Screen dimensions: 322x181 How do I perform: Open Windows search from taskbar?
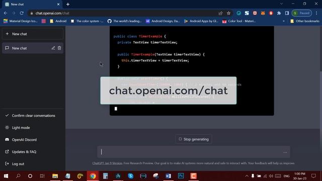coord(18,176)
